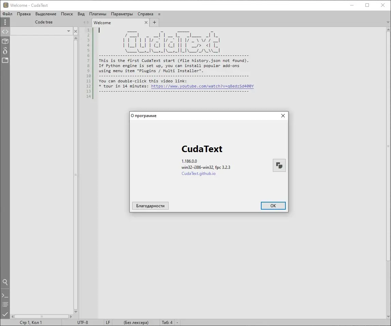Image resolution: width=391 pixels, height=326 pixels.
Task: Open the Tabs panel icon in sidebar
Action: tap(5, 60)
